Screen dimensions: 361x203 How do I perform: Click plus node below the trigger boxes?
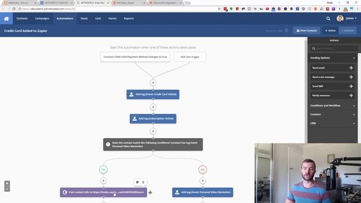coord(153,83)
